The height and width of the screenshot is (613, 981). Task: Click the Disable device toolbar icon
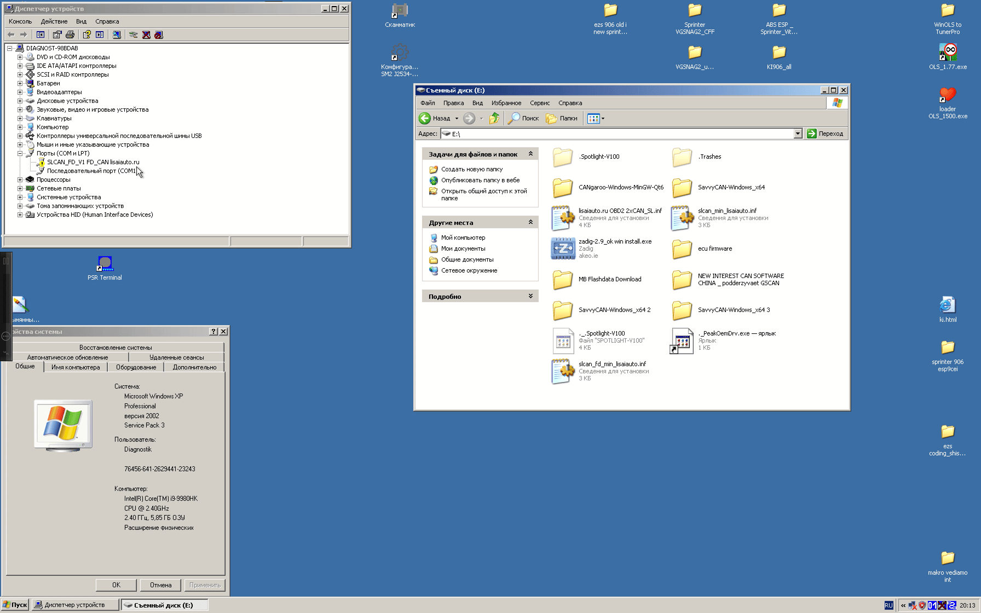point(159,34)
